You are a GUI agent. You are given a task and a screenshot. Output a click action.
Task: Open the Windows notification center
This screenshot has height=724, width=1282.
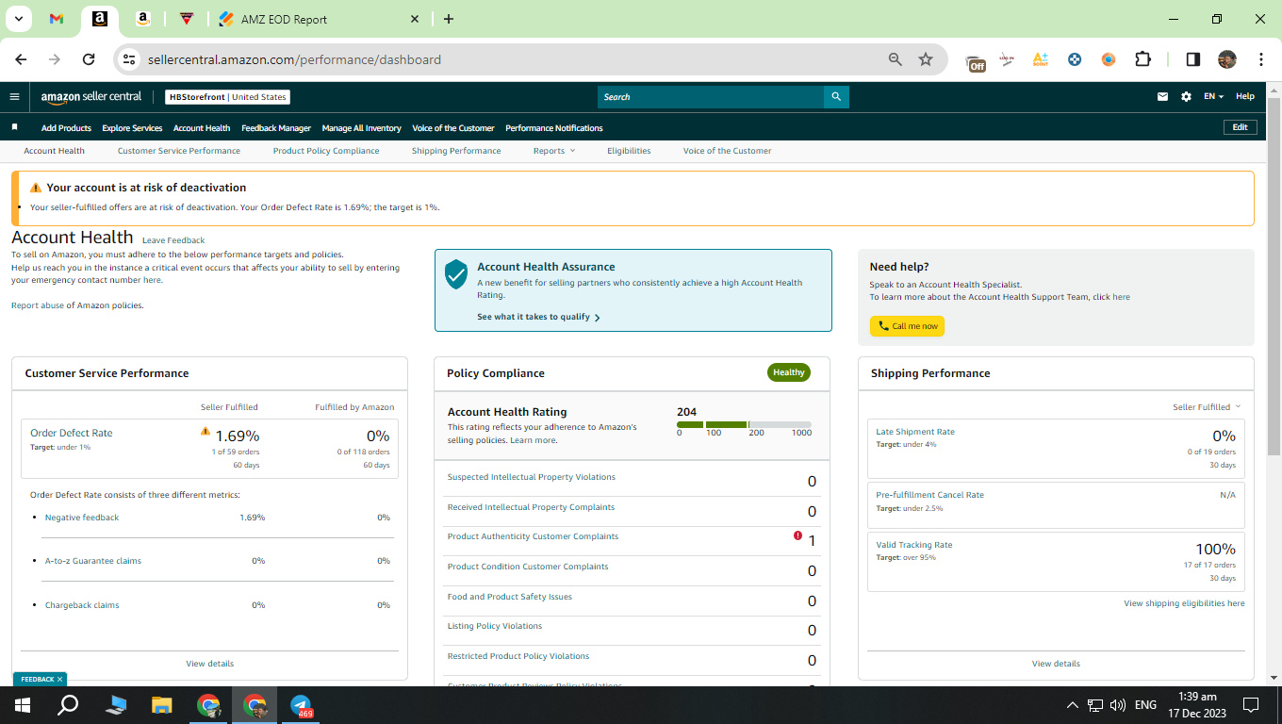tap(1251, 705)
